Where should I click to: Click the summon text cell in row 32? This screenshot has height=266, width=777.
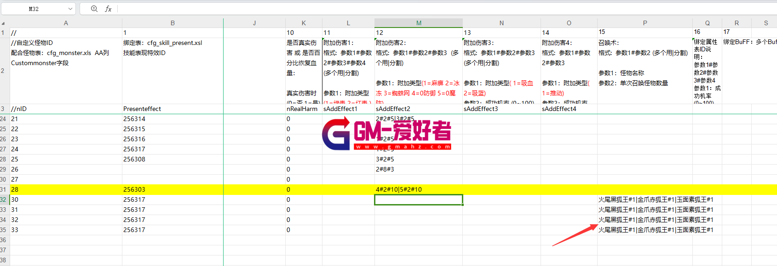[645, 199]
